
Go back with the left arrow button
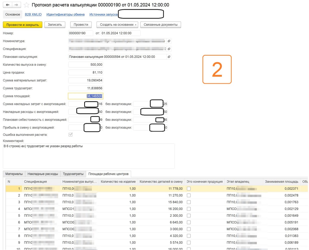7,5
